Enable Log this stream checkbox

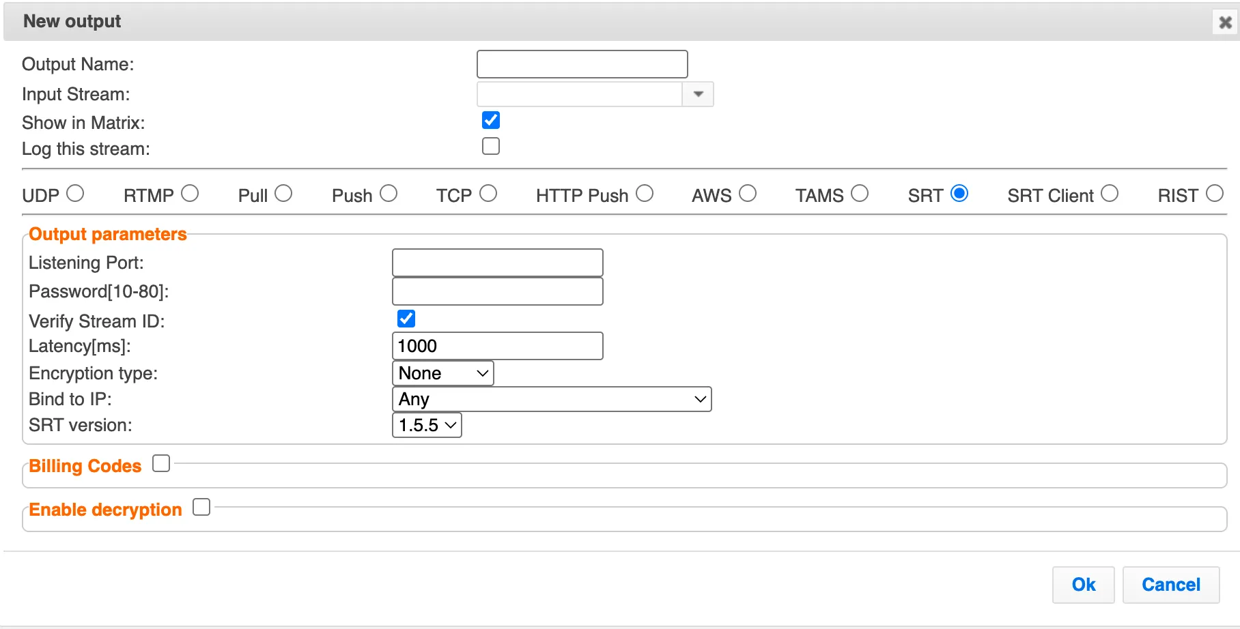[491, 146]
